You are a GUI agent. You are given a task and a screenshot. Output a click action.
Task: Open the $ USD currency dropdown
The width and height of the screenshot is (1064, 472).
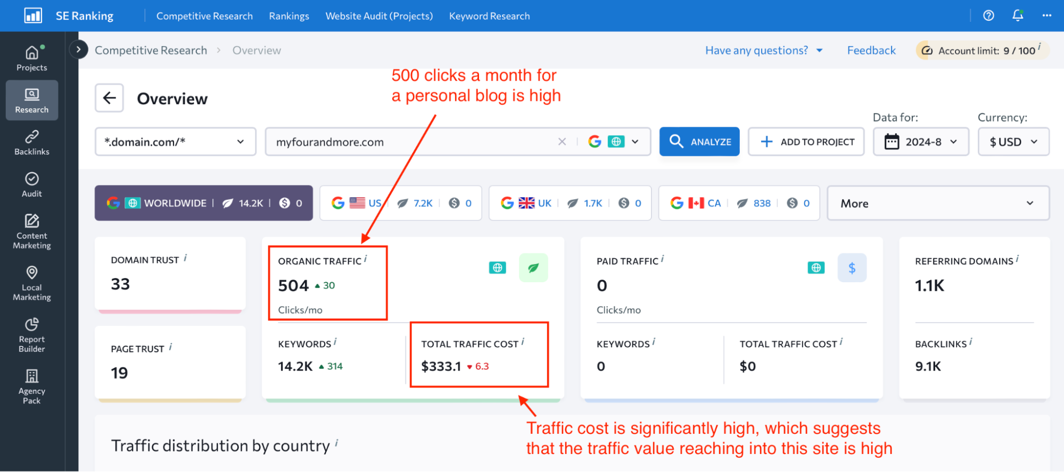[x=1013, y=141]
